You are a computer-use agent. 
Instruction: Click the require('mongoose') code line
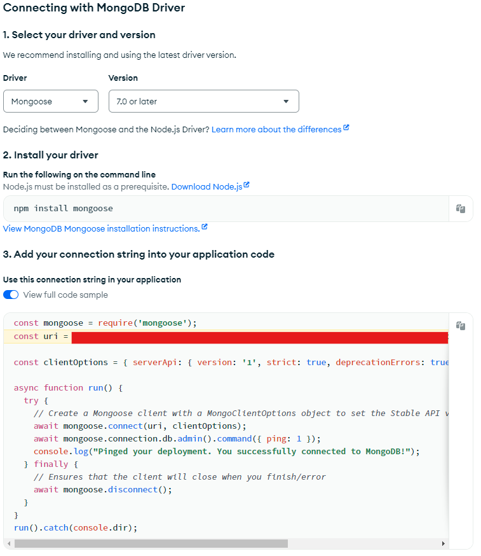[x=105, y=323]
